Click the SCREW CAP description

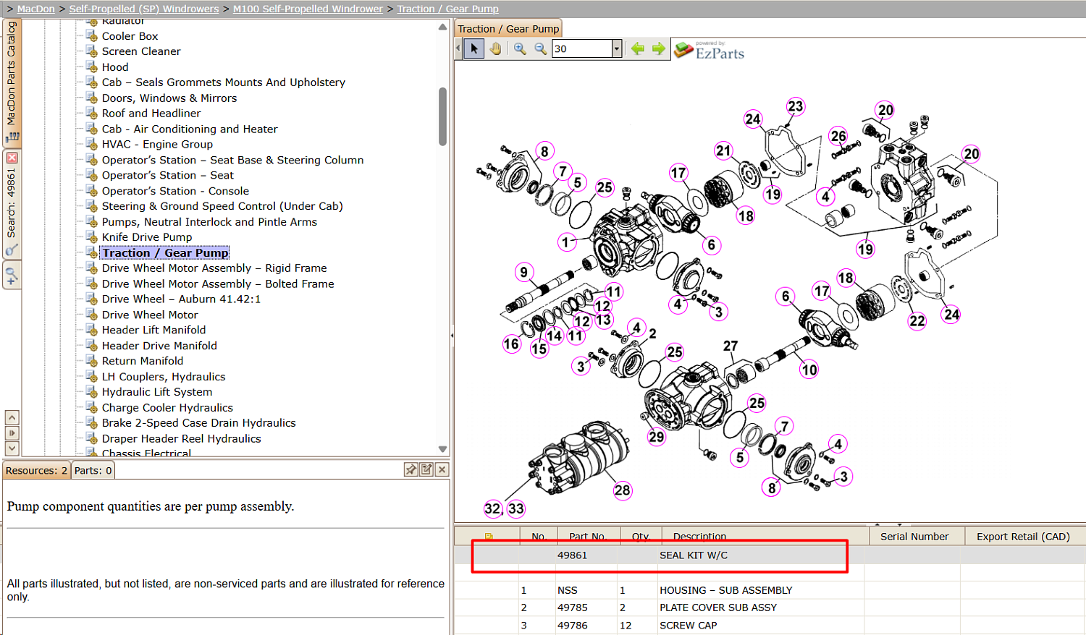(x=688, y=626)
